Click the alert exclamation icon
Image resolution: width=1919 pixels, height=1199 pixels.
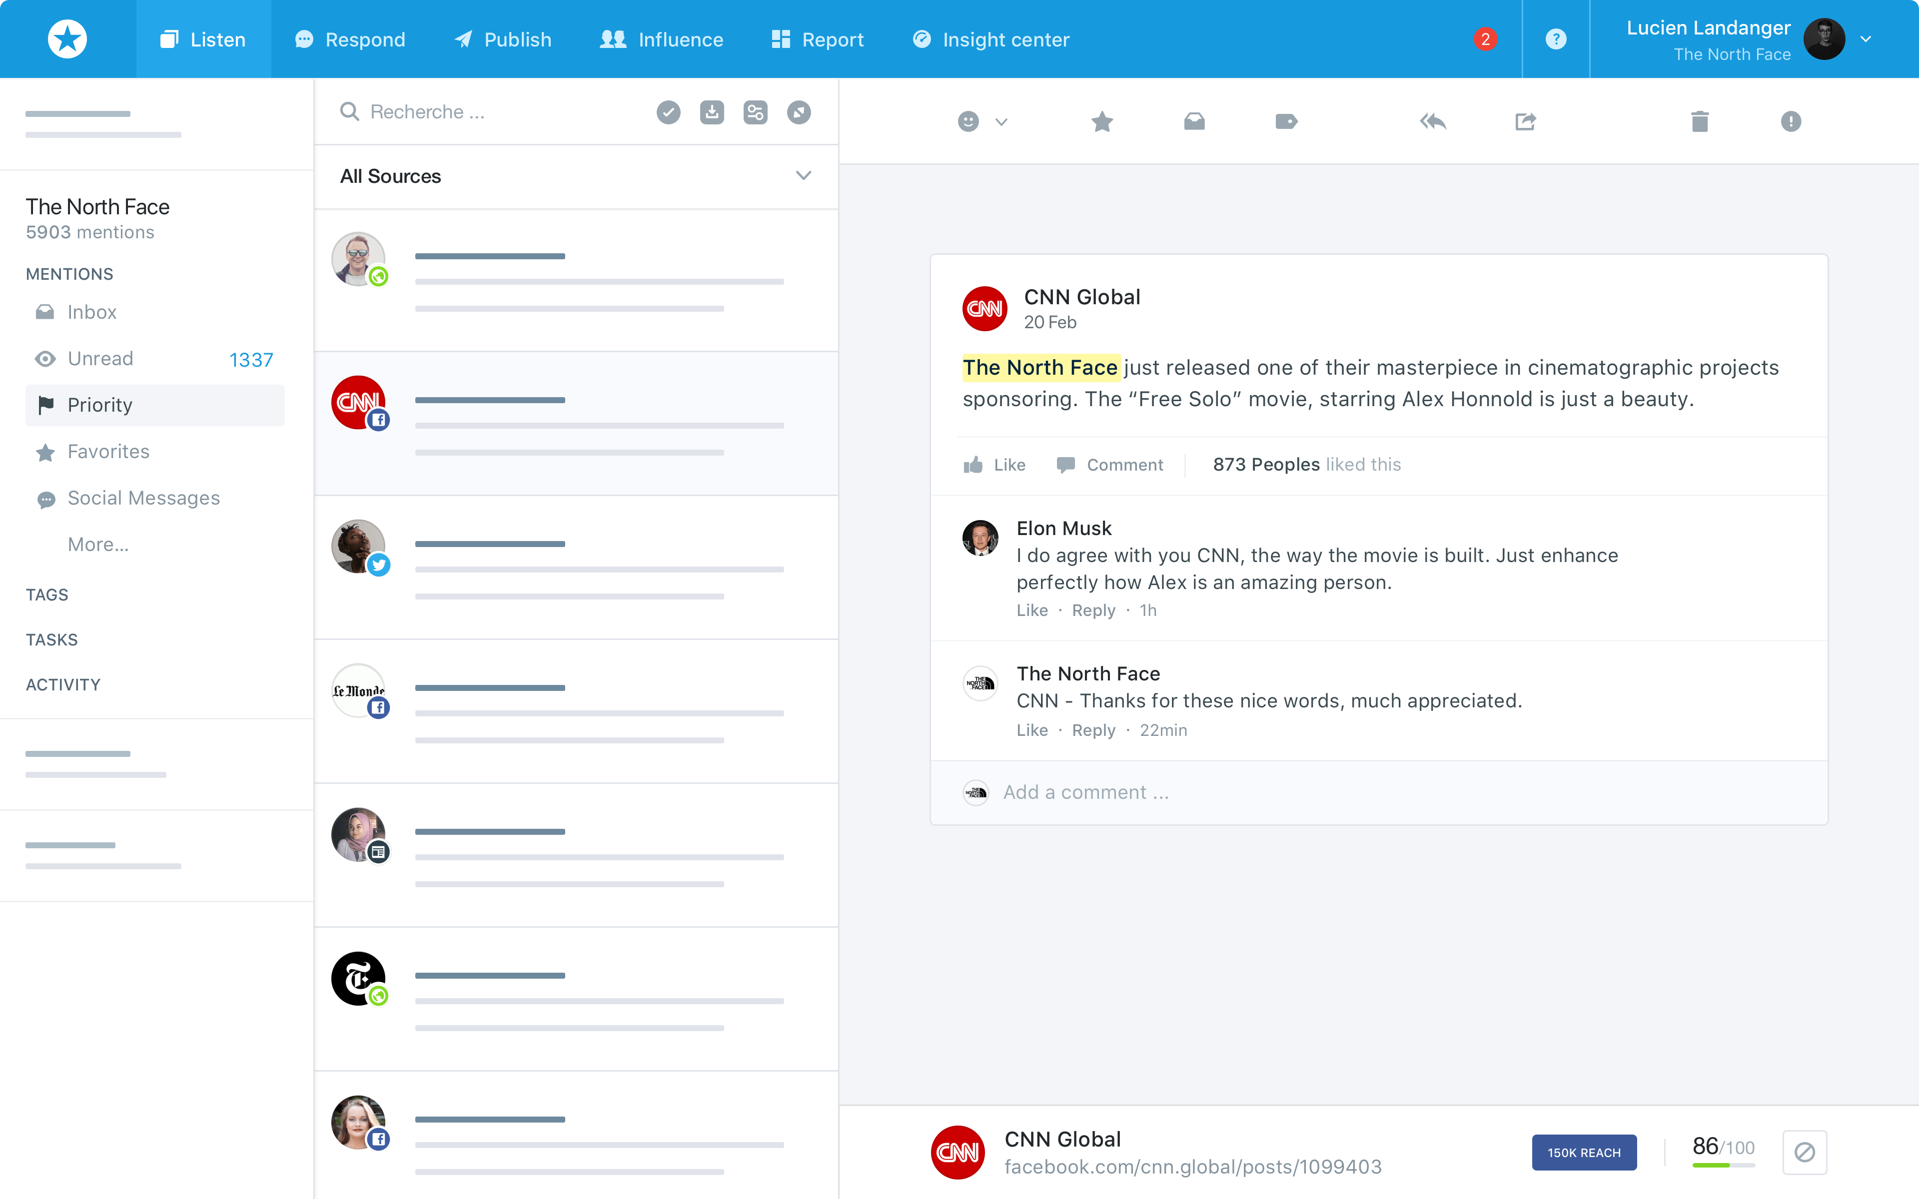tap(1791, 121)
